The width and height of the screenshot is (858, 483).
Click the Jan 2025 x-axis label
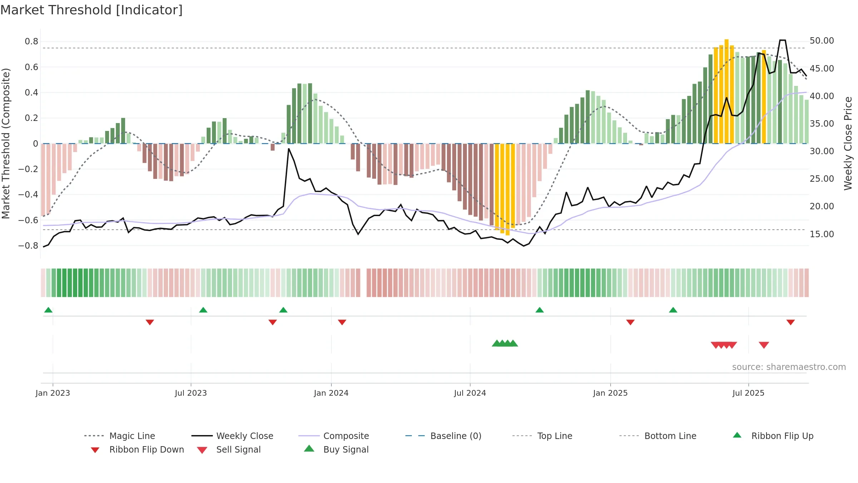(x=610, y=393)
